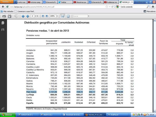Screen dimensions: 156x117
Task: Click the greyed-out comment toolbar icon
Action: point(16,16)
